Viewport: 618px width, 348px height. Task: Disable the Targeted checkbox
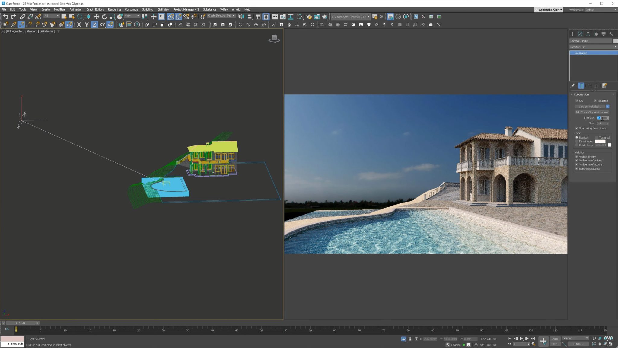595,101
